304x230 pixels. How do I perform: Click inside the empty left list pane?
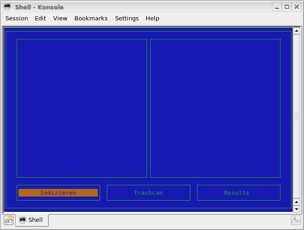pyautogui.click(x=82, y=108)
